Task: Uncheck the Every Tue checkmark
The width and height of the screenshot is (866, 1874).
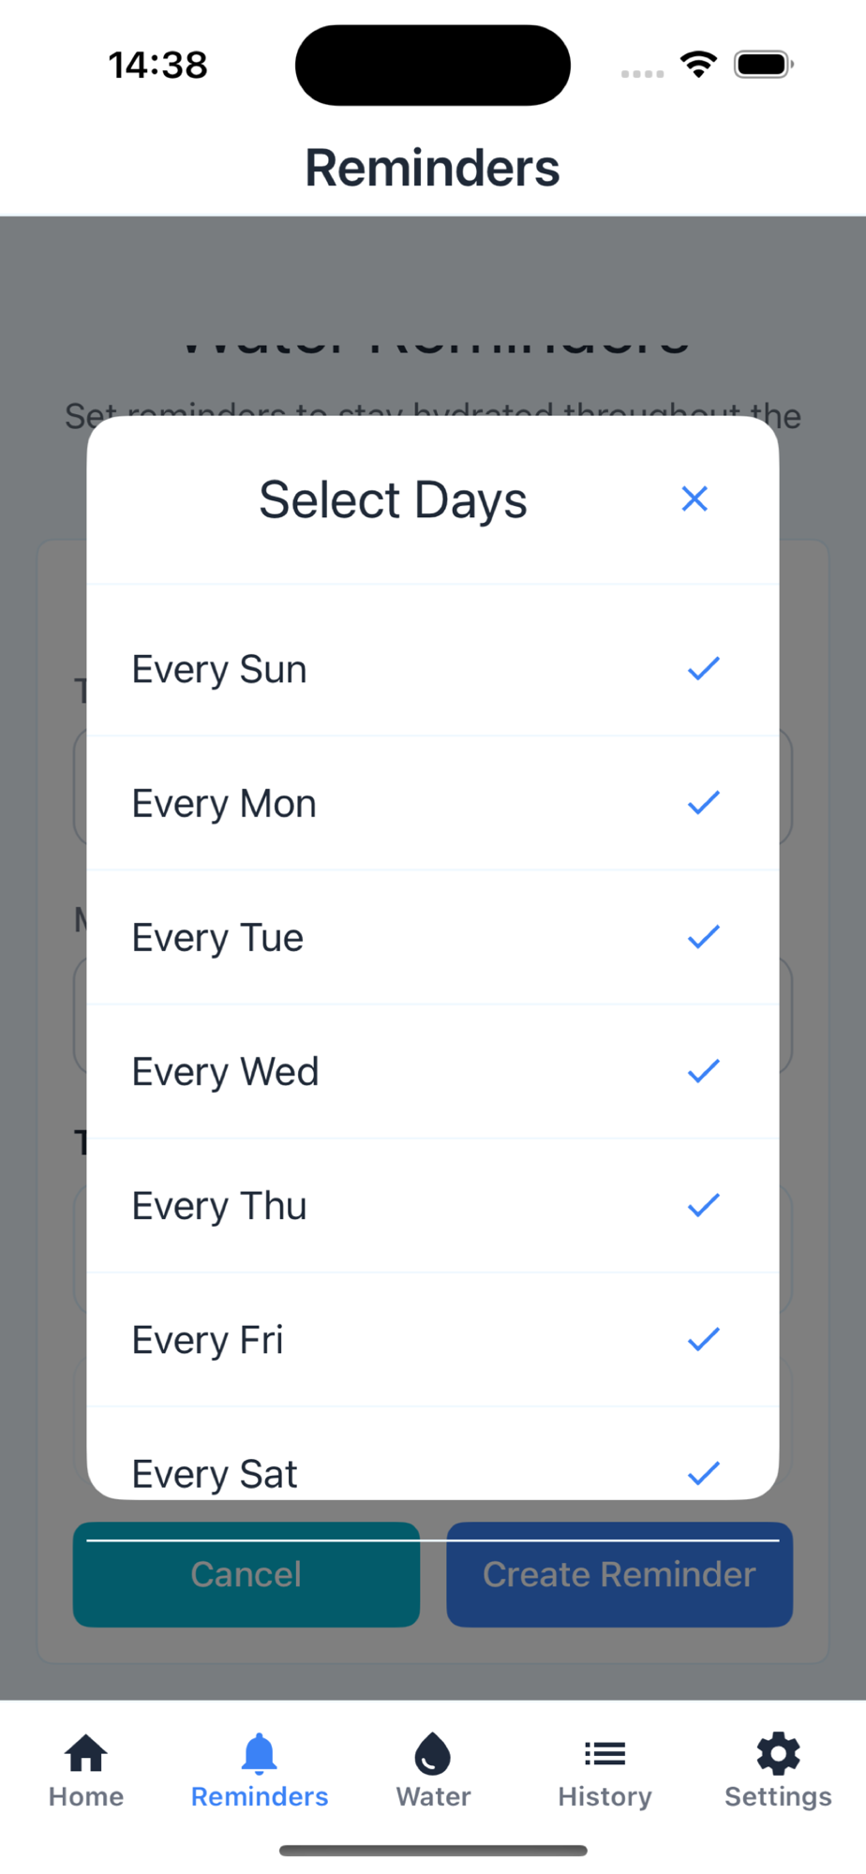Action: click(x=704, y=937)
